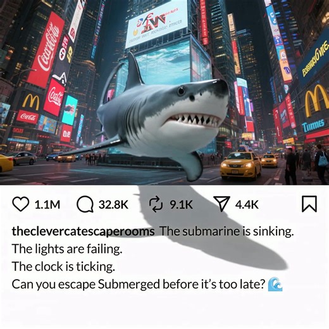View the 1.1M likes count
Viewport: 329px width, 329px height.
(x=47, y=204)
